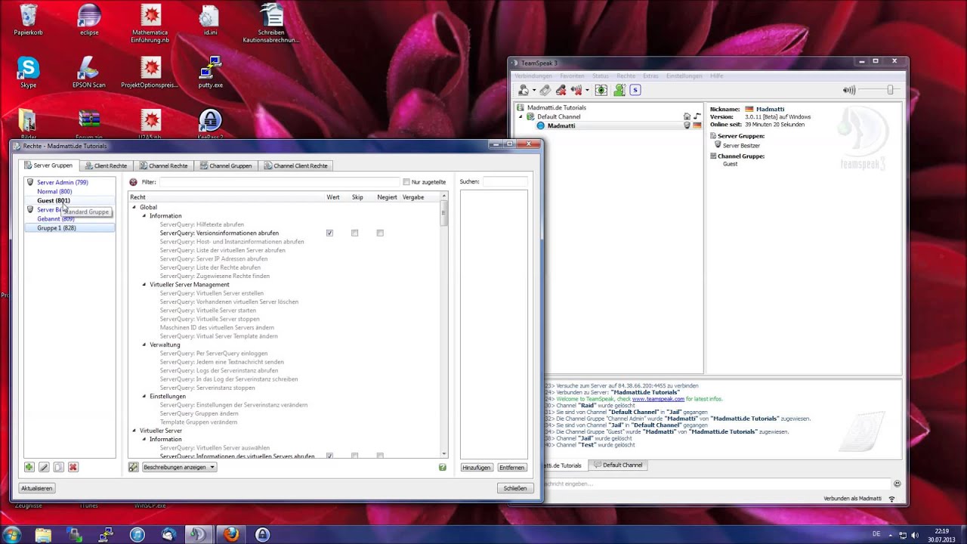Toggle Skip checkbox for Versionsinformationen abrufen
Image resolution: width=967 pixels, height=544 pixels.
354,233
